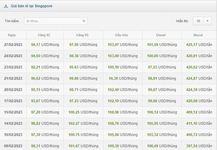217x150 pixels.
Task: Click the 98,82 USD/thùng Xăng 92 cell
Action: coord(45,124)
